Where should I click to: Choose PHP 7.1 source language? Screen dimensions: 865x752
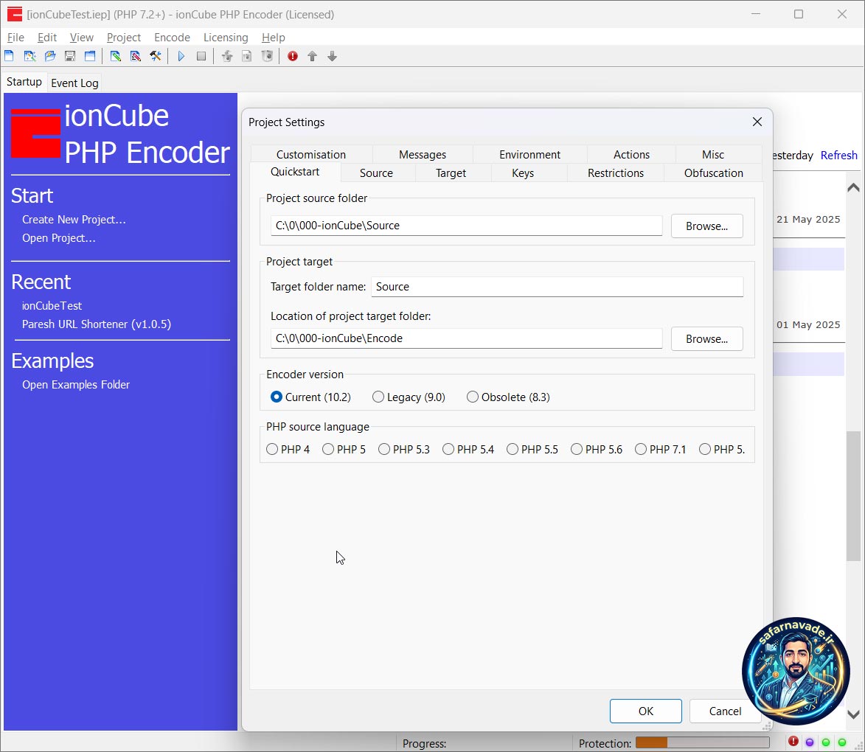660,449
